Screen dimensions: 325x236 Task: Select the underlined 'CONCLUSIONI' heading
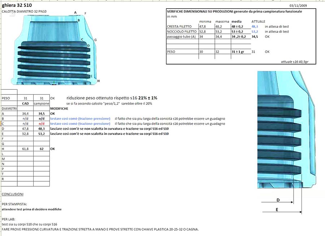[12, 194]
